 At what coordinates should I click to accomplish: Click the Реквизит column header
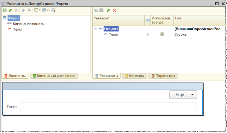pyautogui.click(x=118, y=20)
